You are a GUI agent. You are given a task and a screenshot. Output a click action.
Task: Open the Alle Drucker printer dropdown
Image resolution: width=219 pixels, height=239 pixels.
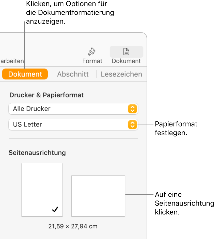(73, 109)
